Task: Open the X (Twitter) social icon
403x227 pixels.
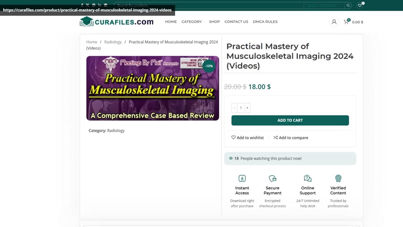Action: click(88, 5)
